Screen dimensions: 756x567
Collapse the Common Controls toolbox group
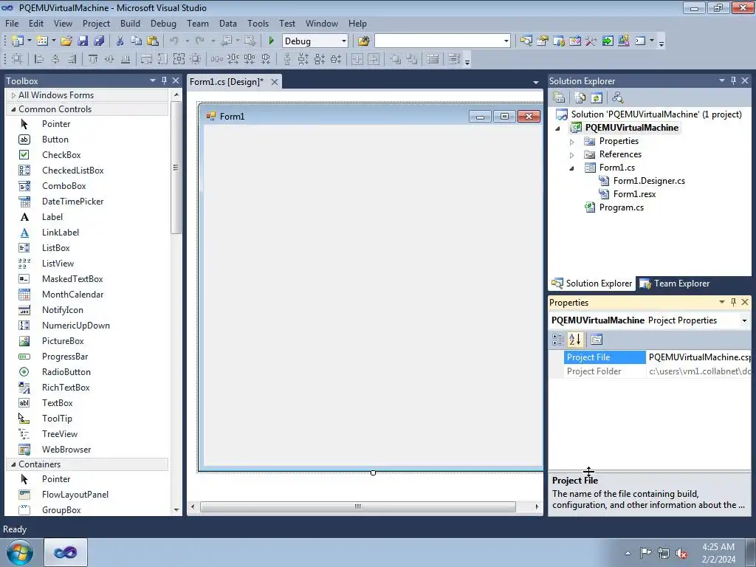[x=13, y=109]
